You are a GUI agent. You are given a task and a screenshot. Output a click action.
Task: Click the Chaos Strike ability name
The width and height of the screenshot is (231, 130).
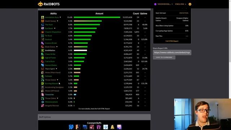[50, 54]
